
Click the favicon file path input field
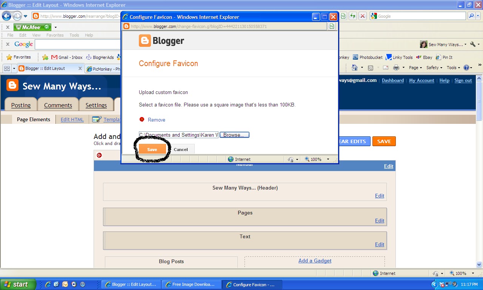178,135
